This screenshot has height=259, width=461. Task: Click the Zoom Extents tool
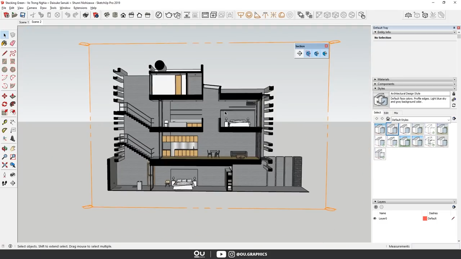(x=4, y=165)
